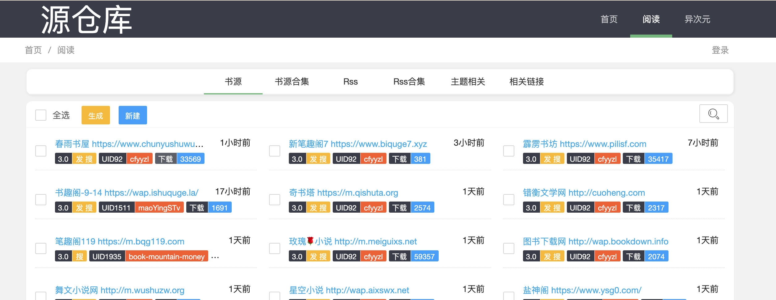Expand the ellipsis after book-mountain-money
The height and width of the screenshot is (300, 776).
[215, 257]
